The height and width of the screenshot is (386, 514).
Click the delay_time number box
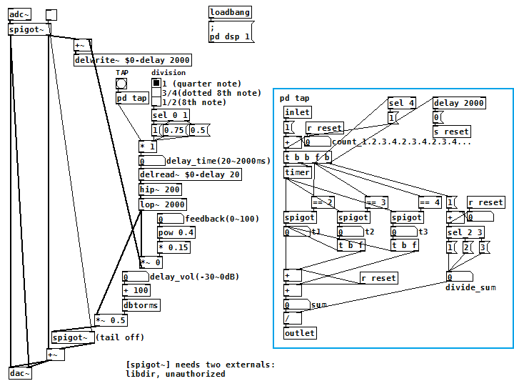(152, 161)
